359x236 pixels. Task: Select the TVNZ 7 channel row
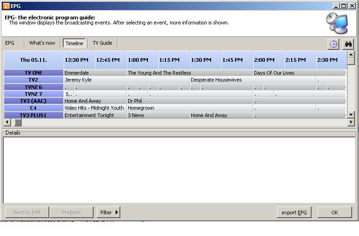34,94
